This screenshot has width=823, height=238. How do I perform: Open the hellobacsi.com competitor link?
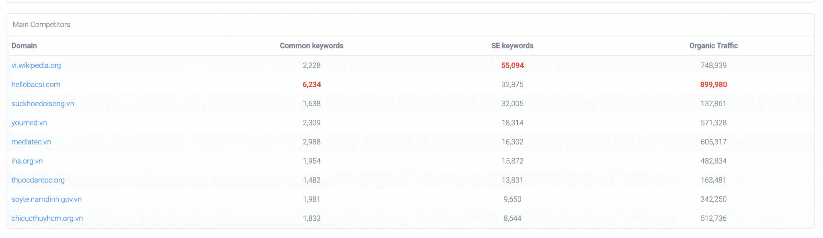point(36,85)
